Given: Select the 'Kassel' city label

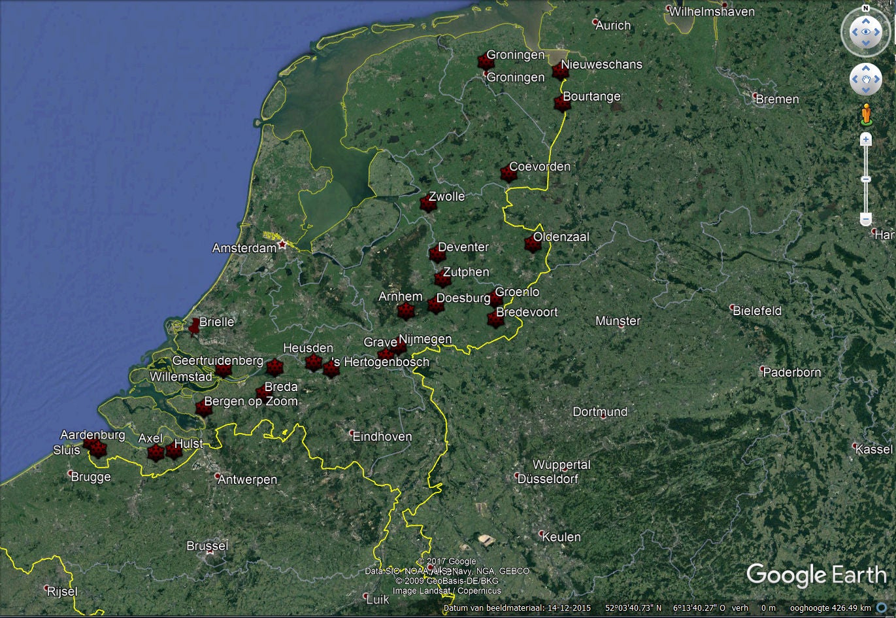Looking at the screenshot, I should click(x=874, y=449).
